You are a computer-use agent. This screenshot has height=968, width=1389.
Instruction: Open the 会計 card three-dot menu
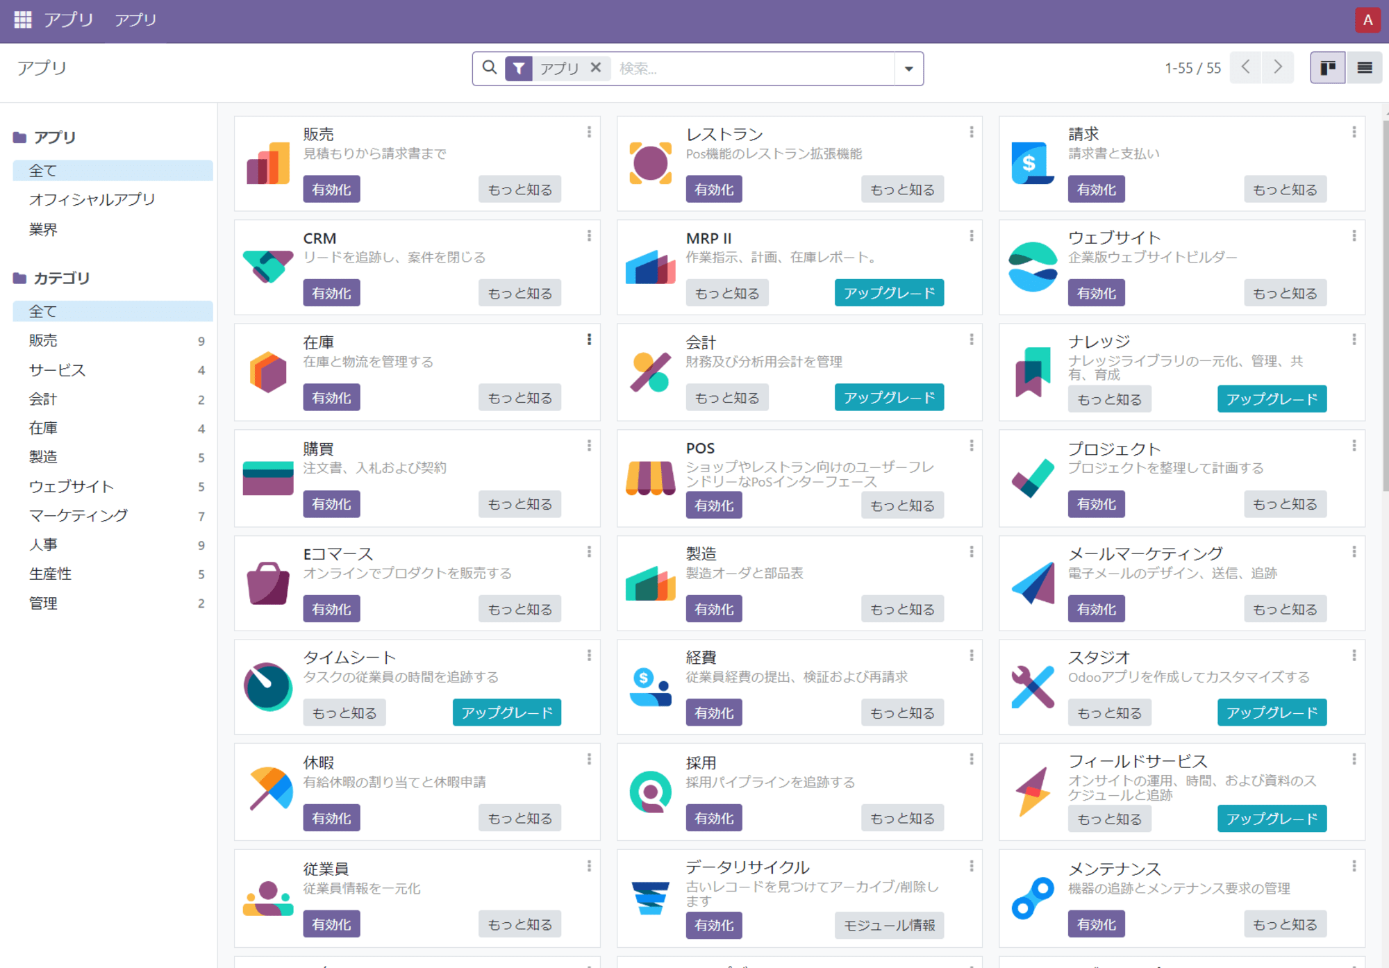[971, 340]
